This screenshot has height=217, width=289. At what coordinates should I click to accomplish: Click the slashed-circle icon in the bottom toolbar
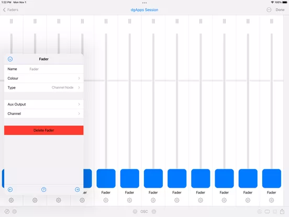[7, 211]
